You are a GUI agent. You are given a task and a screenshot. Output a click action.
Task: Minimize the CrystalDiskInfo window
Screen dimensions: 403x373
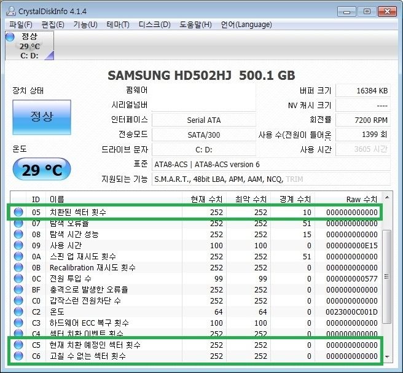coord(346,12)
